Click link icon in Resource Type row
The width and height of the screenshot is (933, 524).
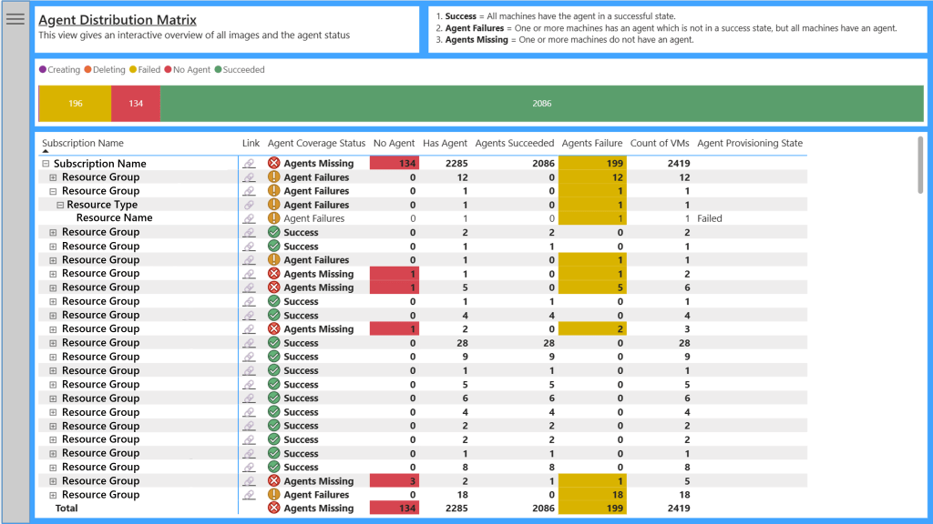[x=249, y=205]
